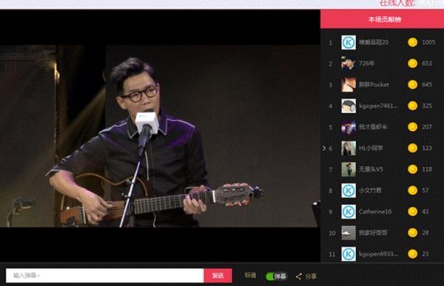Image resolution: width=444 pixels, height=286 pixels.
Task: Click the gold coin beside 23
Action: tap(413, 254)
